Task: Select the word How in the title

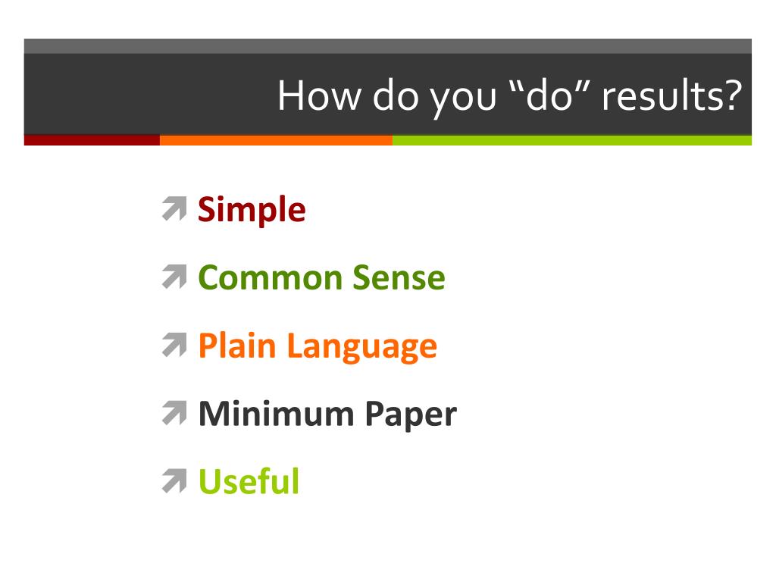Action: coord(319,95)
